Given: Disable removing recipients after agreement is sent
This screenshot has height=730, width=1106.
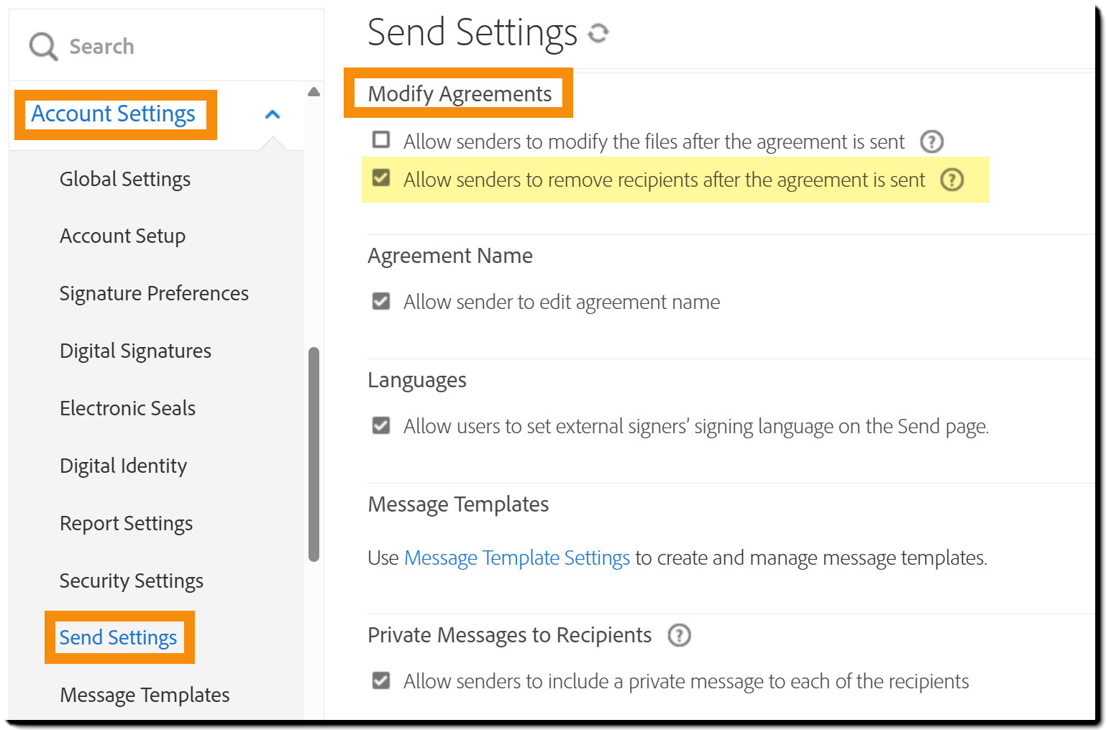Looking at the screenshot, I should [380, 179].
